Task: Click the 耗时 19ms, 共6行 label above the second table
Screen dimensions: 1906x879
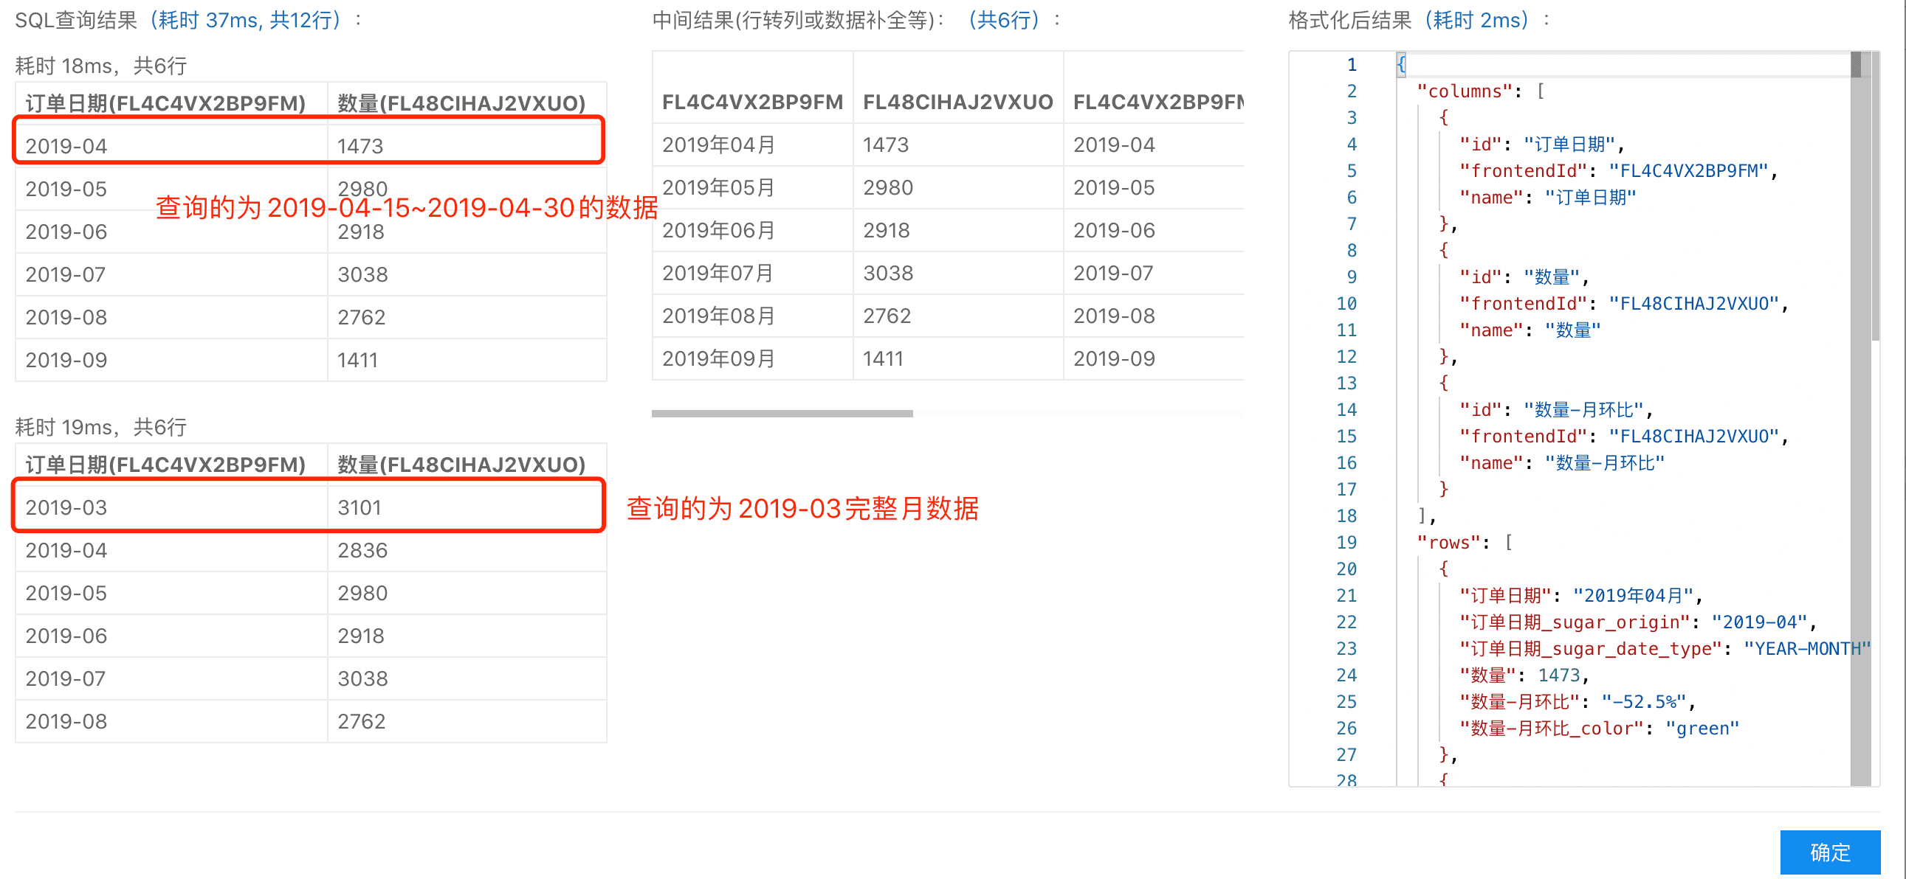Action: [x=101, y=426]
